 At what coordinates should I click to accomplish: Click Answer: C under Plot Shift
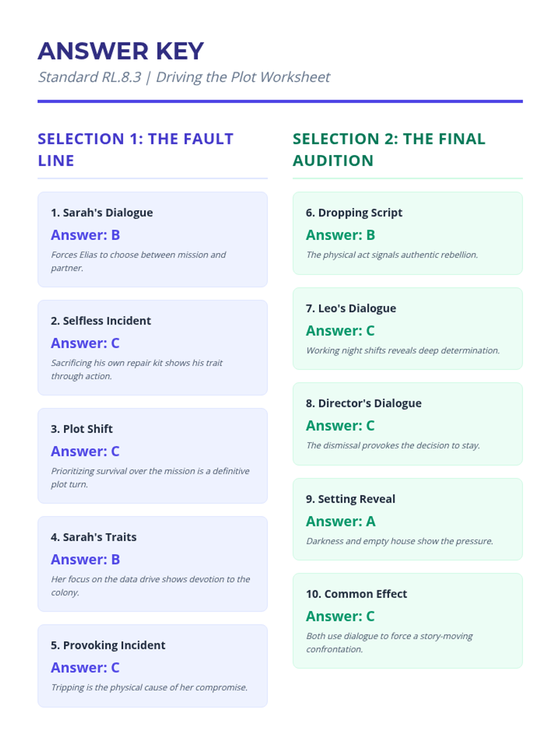pyautogui.click(x=85, y=451)
